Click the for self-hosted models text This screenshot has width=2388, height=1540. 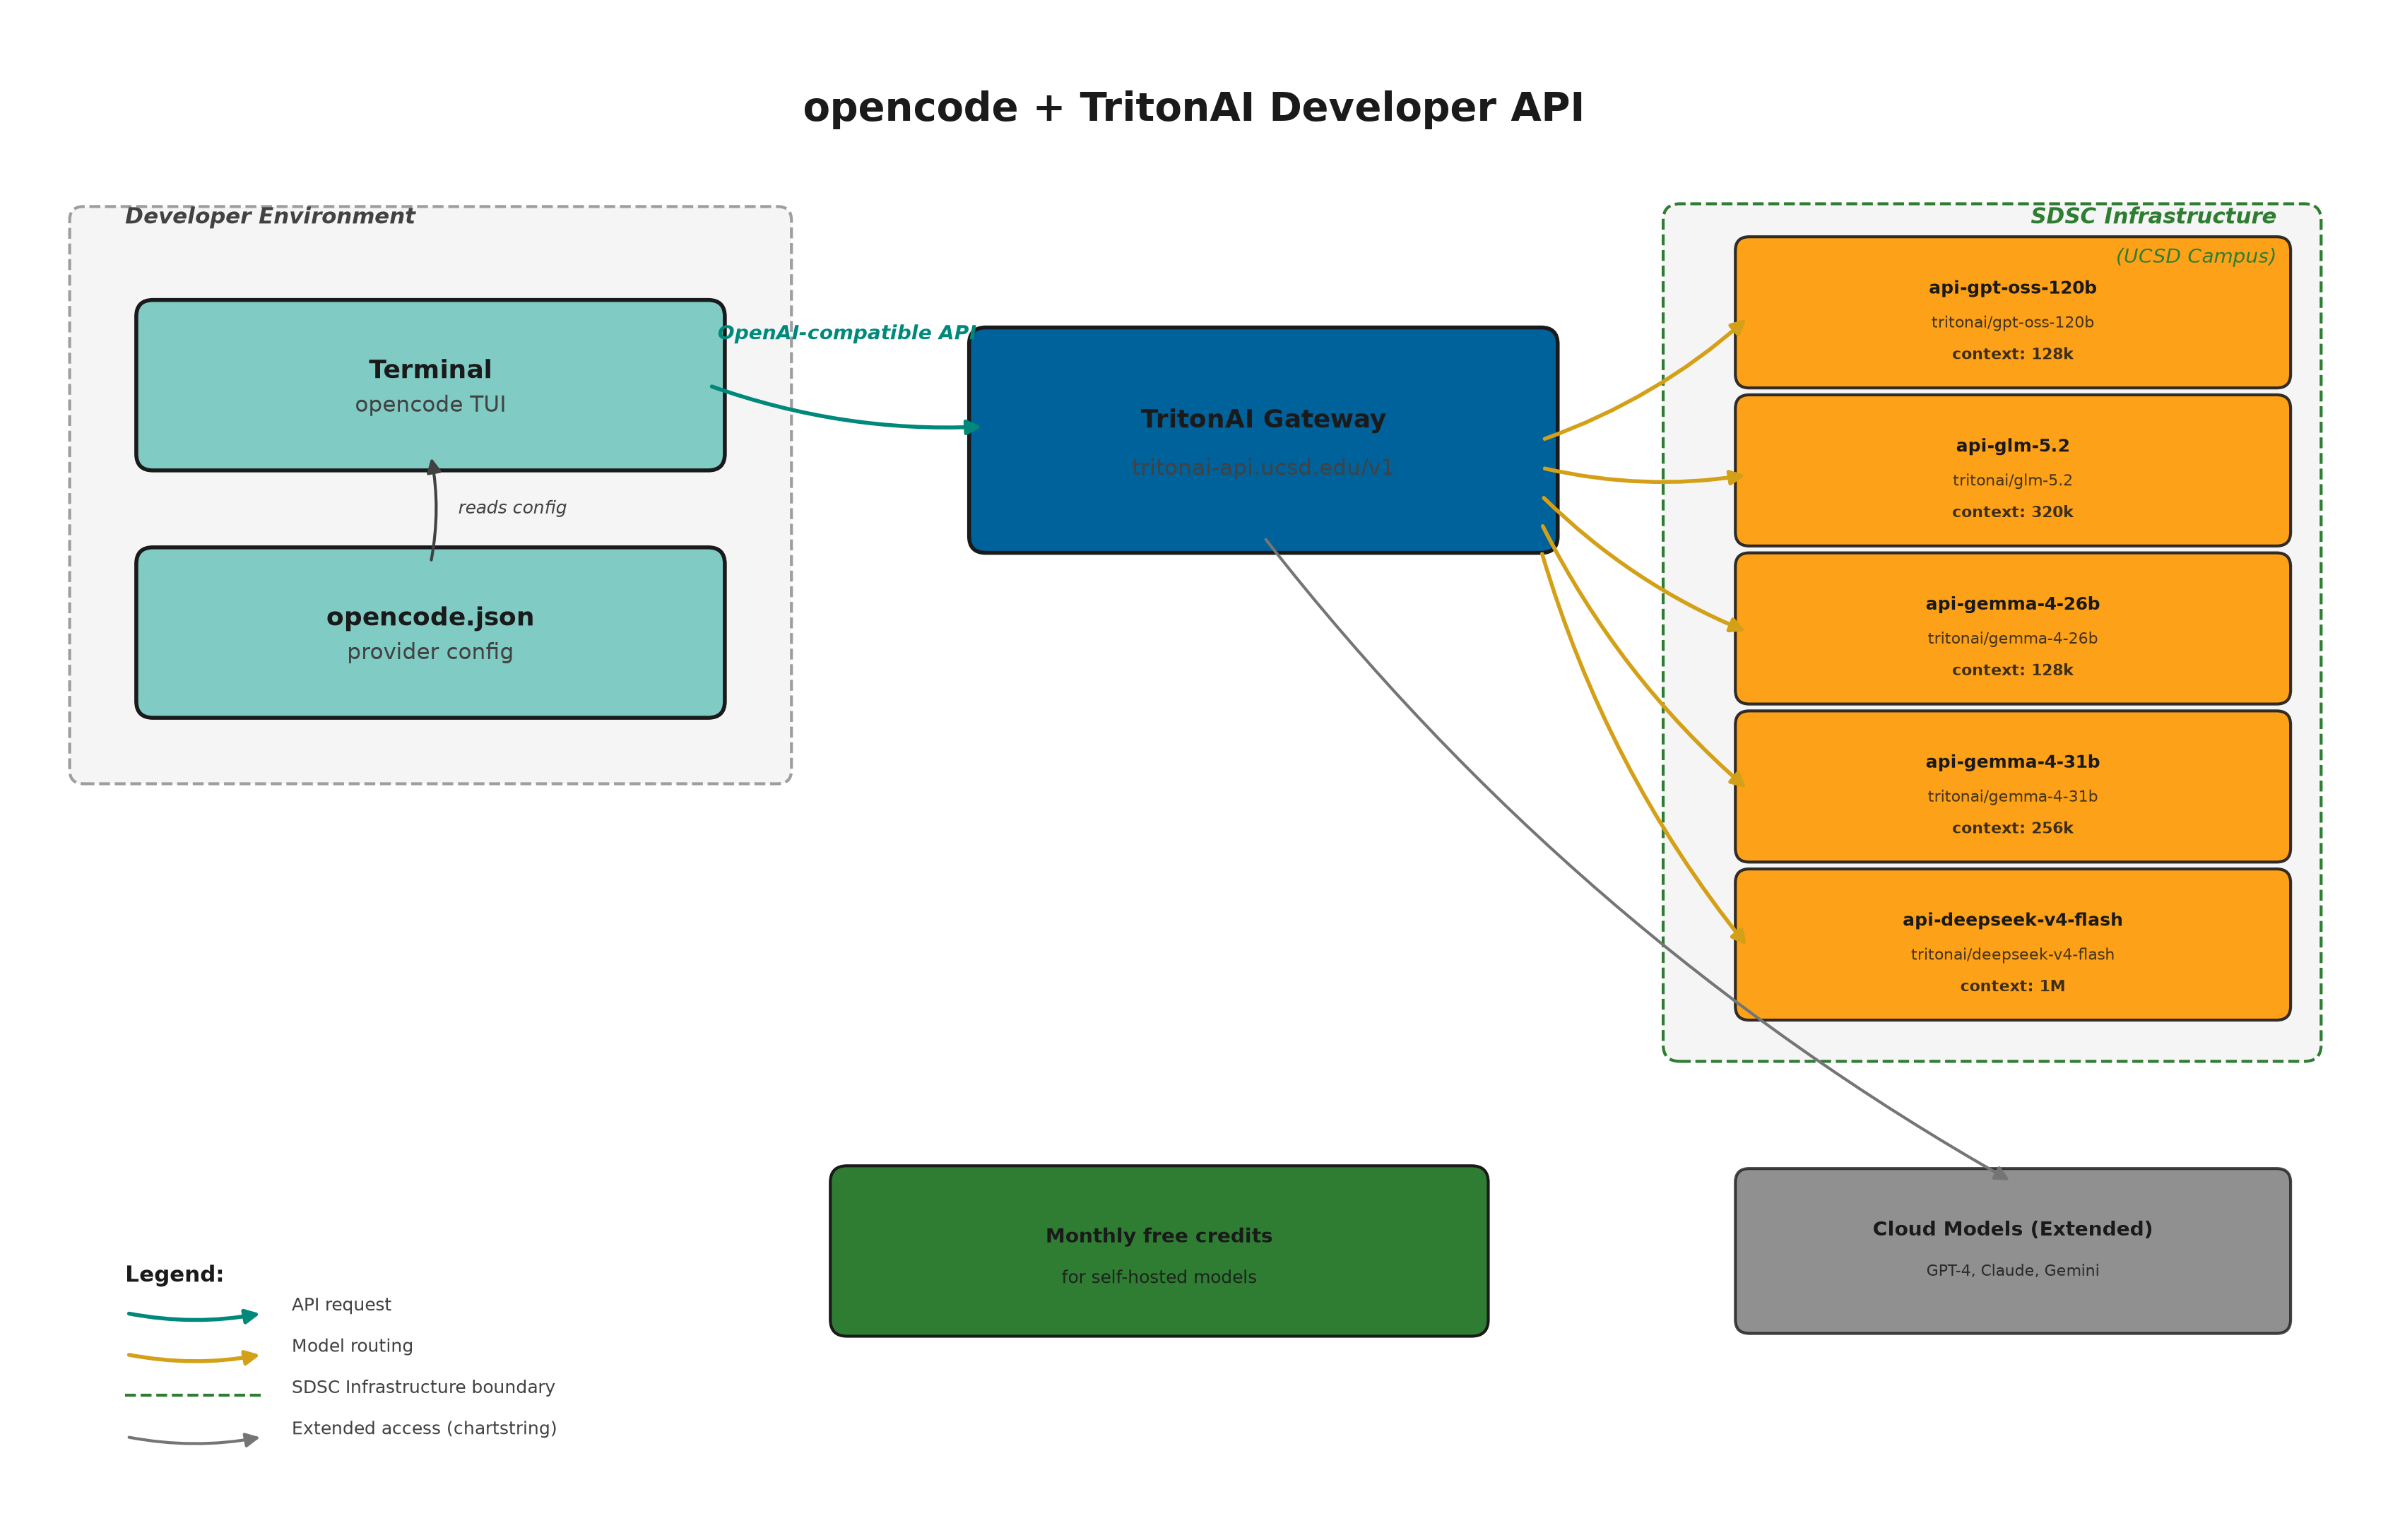pyautogui.click(x=1159, y=1277)
